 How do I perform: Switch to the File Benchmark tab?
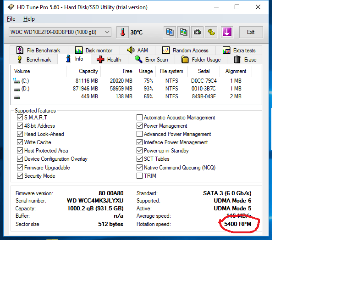pos(38,50)
